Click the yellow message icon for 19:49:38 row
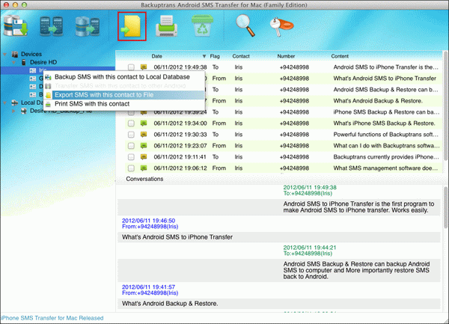This screenshot has height=324, width=449. click(x=144, y=67)
